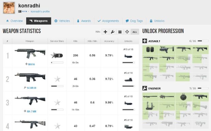Open the M416 weapon link

(32, 64)
